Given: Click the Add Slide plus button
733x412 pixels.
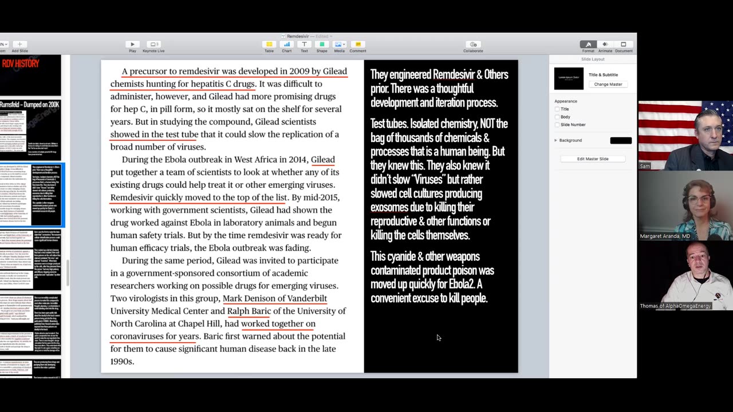Looking at the screenshot, I should point(19,44).
